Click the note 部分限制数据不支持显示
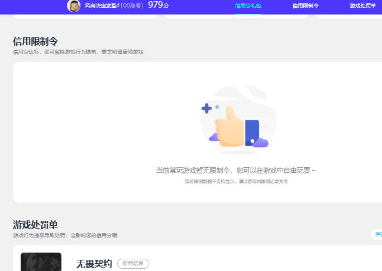Screen dimensions: 382x271 (x=210, y=181)
